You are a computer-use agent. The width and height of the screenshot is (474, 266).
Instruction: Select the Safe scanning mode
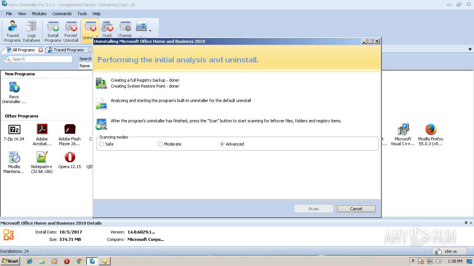[106, 144]
